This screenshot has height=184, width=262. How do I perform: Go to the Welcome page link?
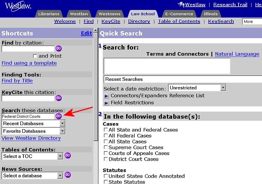65,21
